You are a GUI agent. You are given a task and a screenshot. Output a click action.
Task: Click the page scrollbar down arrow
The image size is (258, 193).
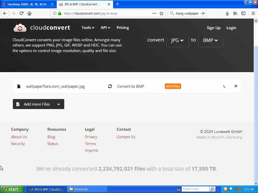coord(256,183)
